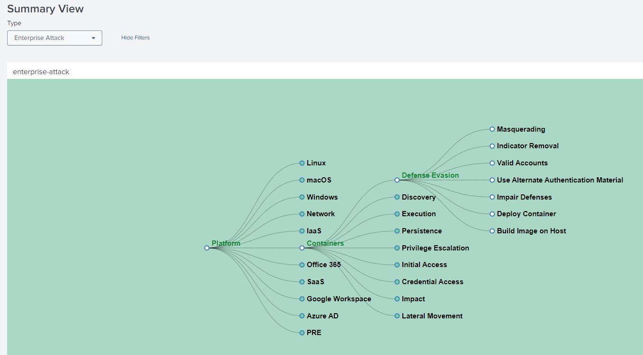
Task: Click the Windows label text
Action: (x=322, y=197)
